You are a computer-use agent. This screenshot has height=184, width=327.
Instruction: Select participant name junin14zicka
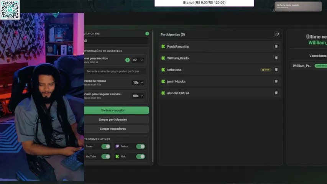[x=176, y=82]
